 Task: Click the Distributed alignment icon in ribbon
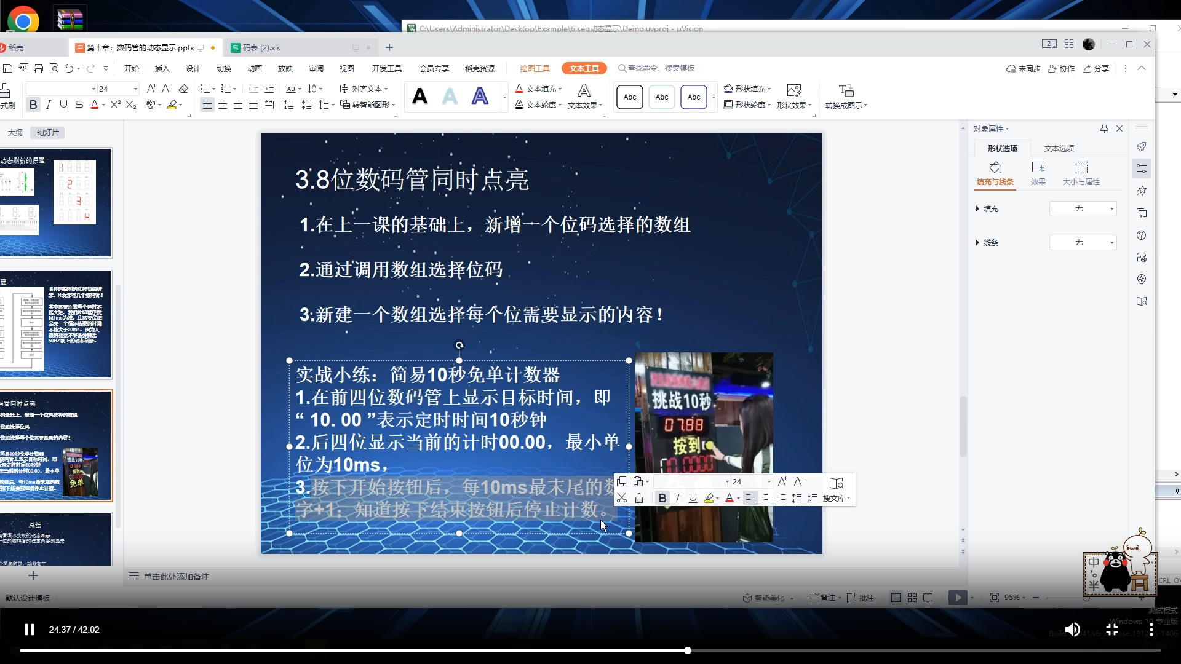269,105
